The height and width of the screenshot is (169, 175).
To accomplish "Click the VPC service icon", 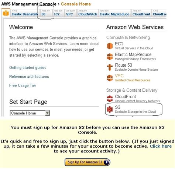I will [110, 78].
